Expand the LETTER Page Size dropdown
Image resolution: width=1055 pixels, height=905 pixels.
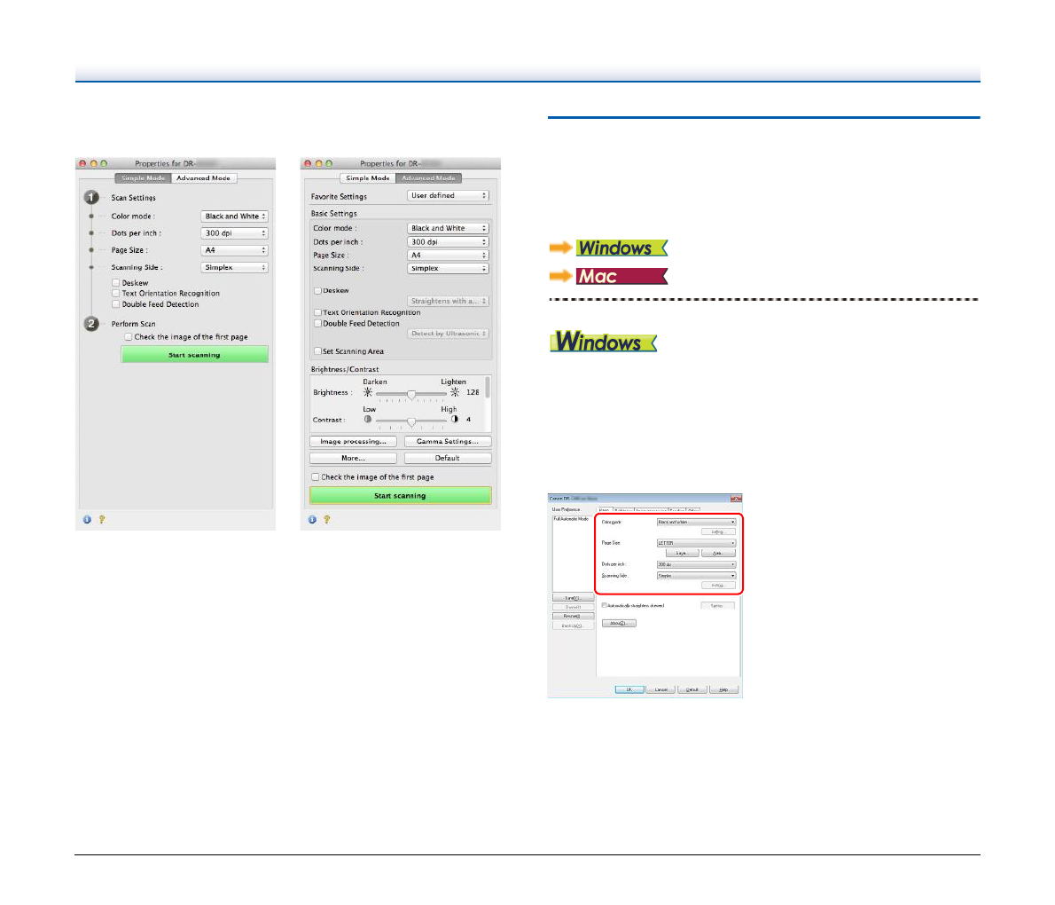tap(696, 543)
